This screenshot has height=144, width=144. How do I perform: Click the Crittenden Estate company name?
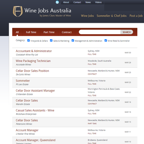pyautogui.click(x=24, y=94)
